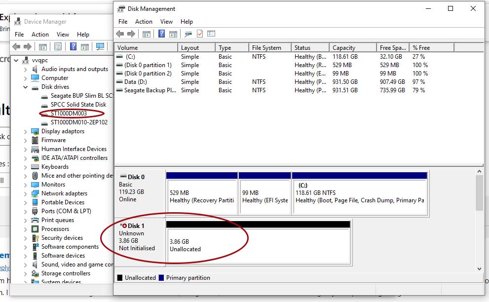The width and height of the screenshot is (489, 302).
Task: Sort by Status column header
Action: tap(310, 48)
